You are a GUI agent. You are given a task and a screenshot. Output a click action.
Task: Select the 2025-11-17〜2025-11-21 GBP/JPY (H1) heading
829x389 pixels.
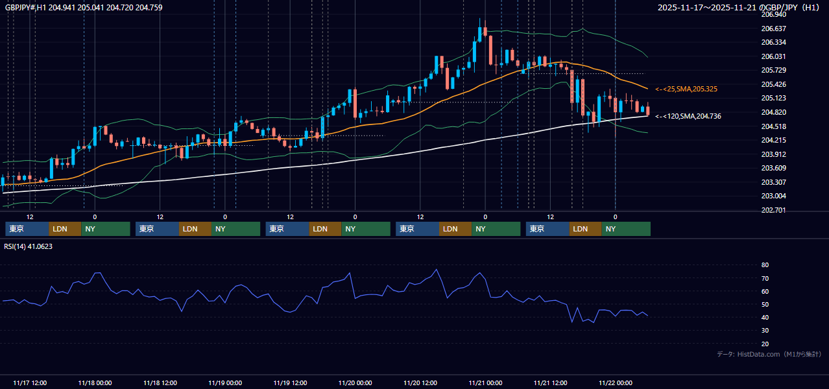coord(739,8)
